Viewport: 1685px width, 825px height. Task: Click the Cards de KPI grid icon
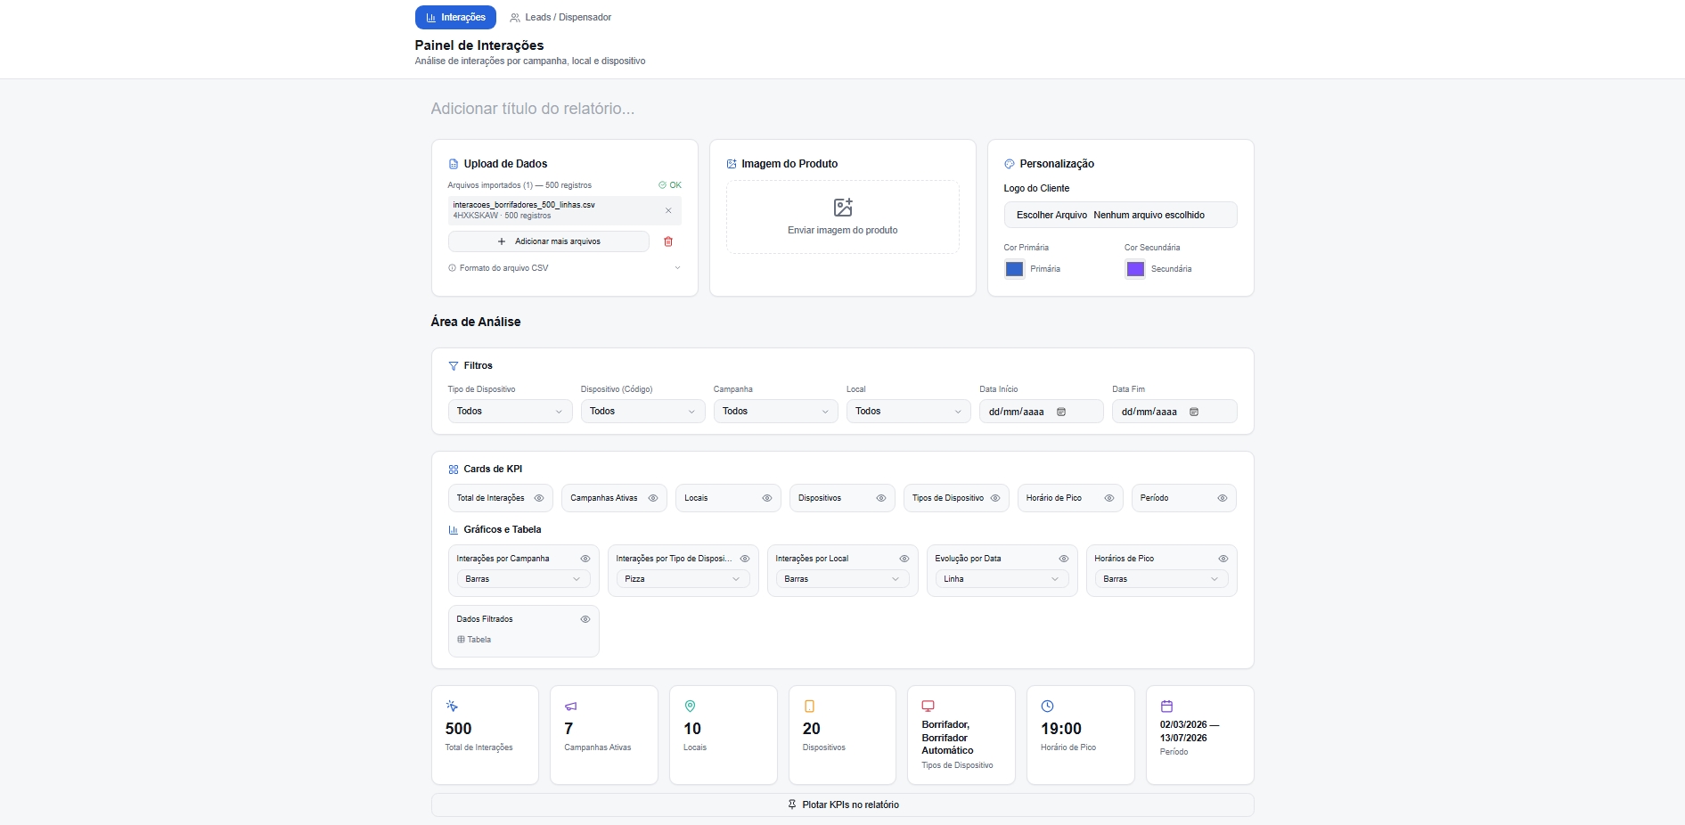454,470
